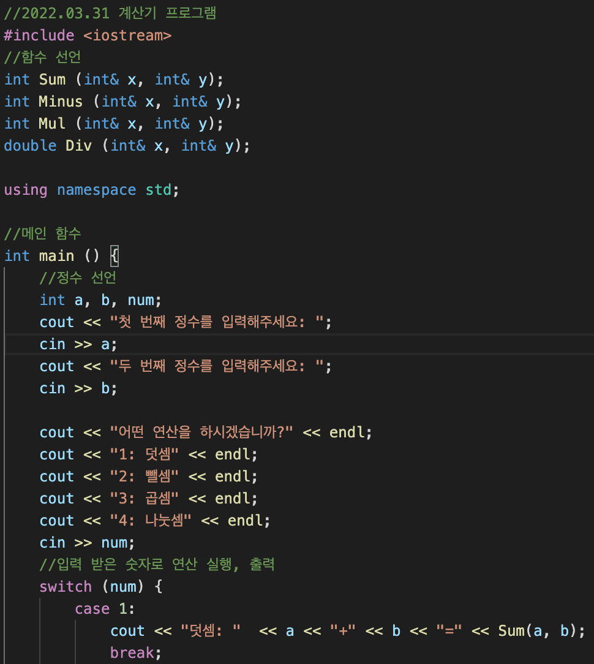594x664 pixels.
Task: Click the string "덧셈: " in case 1
Action: tap(211, 630)
